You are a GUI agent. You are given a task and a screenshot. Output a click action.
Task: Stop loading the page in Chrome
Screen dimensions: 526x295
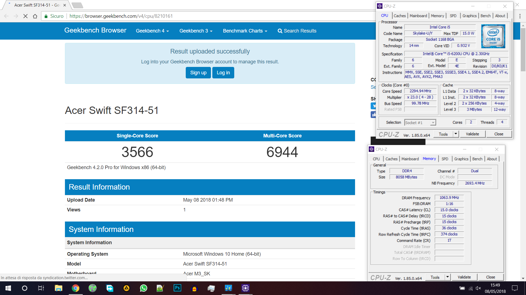[25, 16]
